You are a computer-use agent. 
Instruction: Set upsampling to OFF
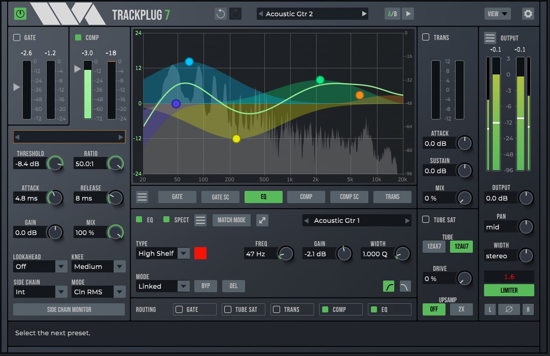tap(434, 309)
